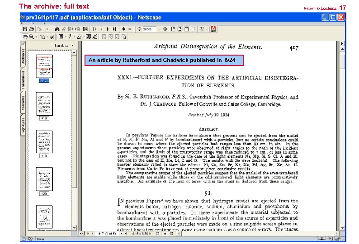Open dropdown beside the Text Select tool

pos(47,37)
